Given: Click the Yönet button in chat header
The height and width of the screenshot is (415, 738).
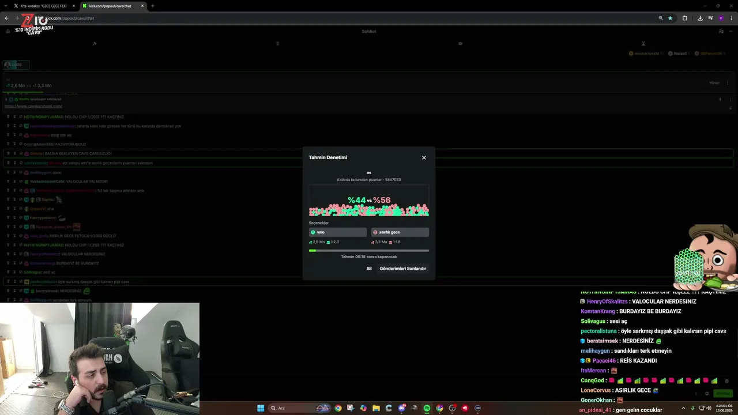Looking at the screenshot, I should coord(714,83).
